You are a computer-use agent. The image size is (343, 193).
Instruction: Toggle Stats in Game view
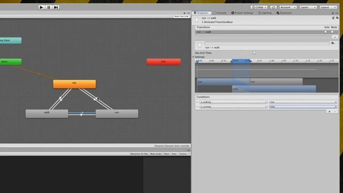click(174, 154)
